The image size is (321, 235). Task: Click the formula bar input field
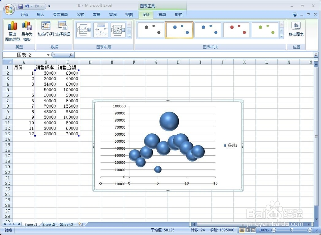(x=194, y=55)
